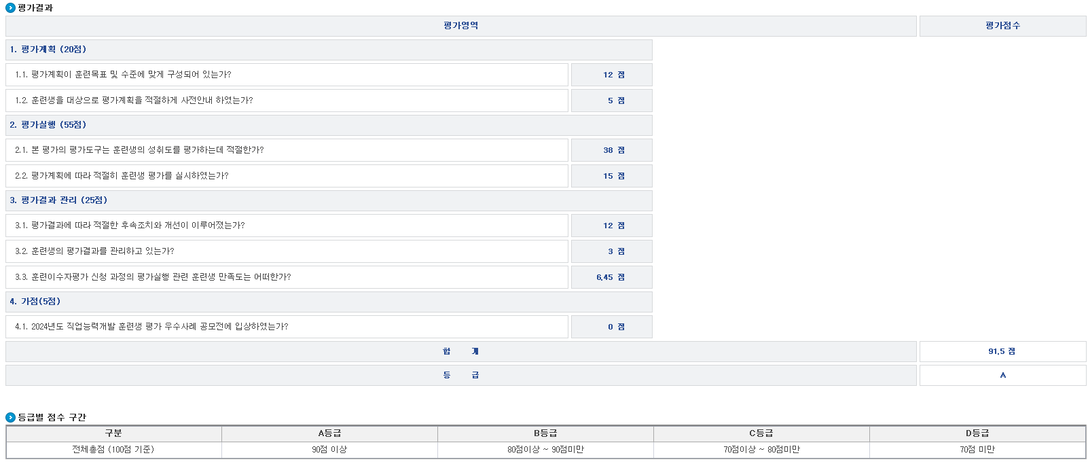Click the 70점 미만 cell under D등급
This screenshot has width=1088, height=464.
click(977, 450)
